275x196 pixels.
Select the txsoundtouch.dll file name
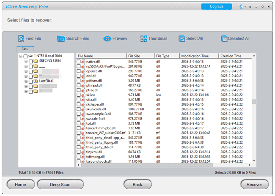pyautogui.click(x=99, y=161)
